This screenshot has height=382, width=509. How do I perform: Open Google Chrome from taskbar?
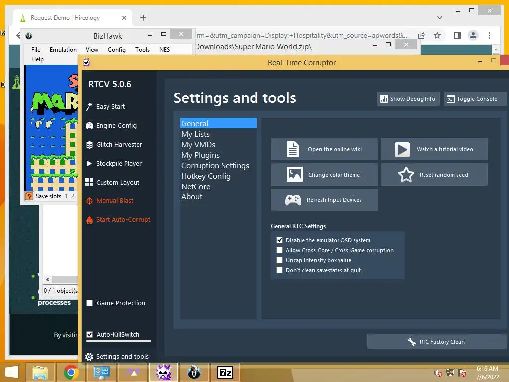[71, 372]
